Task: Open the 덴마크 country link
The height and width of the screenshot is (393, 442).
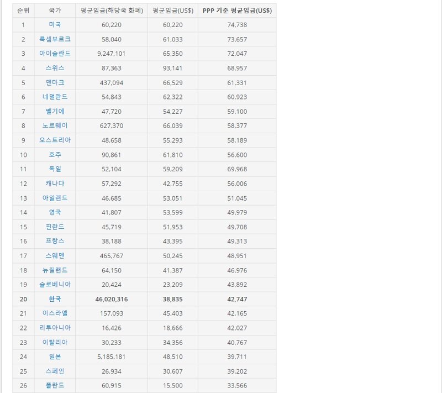Action: pos(55,82)
